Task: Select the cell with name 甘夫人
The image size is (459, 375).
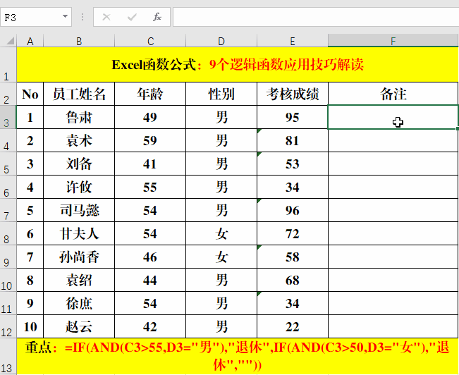Action: coord(79,233)
